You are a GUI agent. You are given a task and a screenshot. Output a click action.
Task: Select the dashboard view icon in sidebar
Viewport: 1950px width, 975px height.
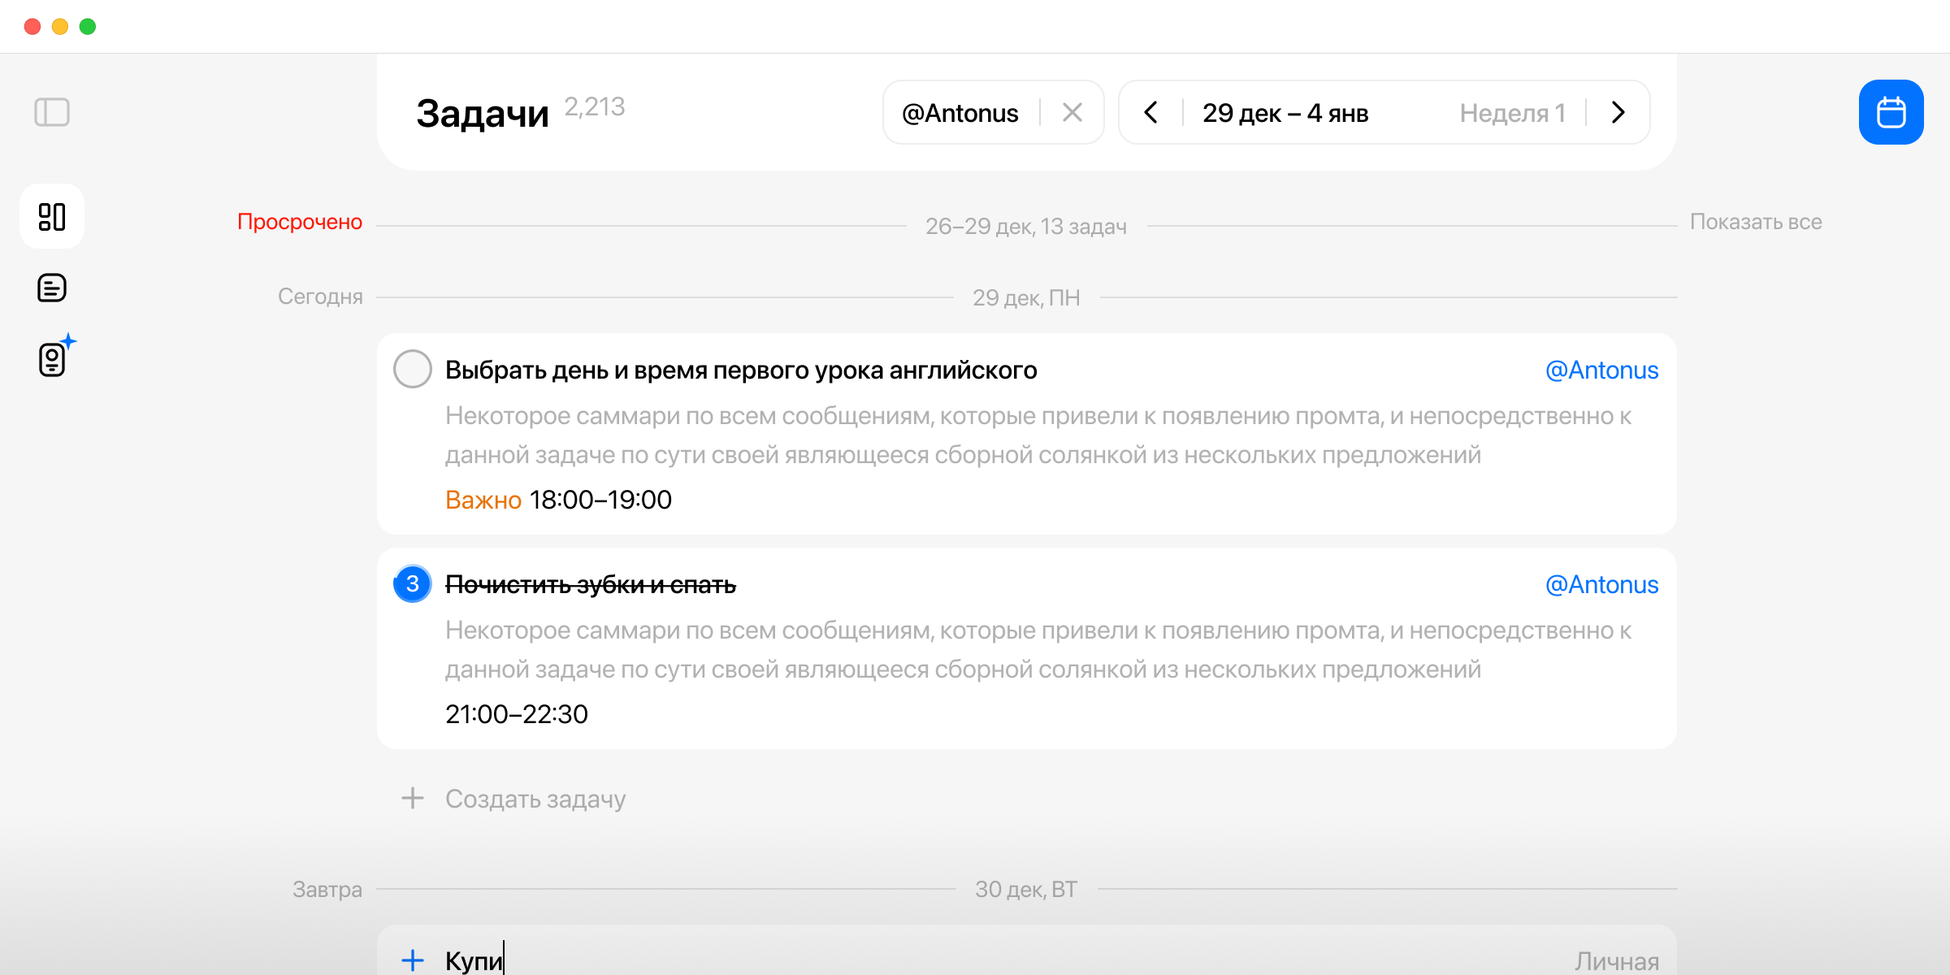(x=52, y=216)
